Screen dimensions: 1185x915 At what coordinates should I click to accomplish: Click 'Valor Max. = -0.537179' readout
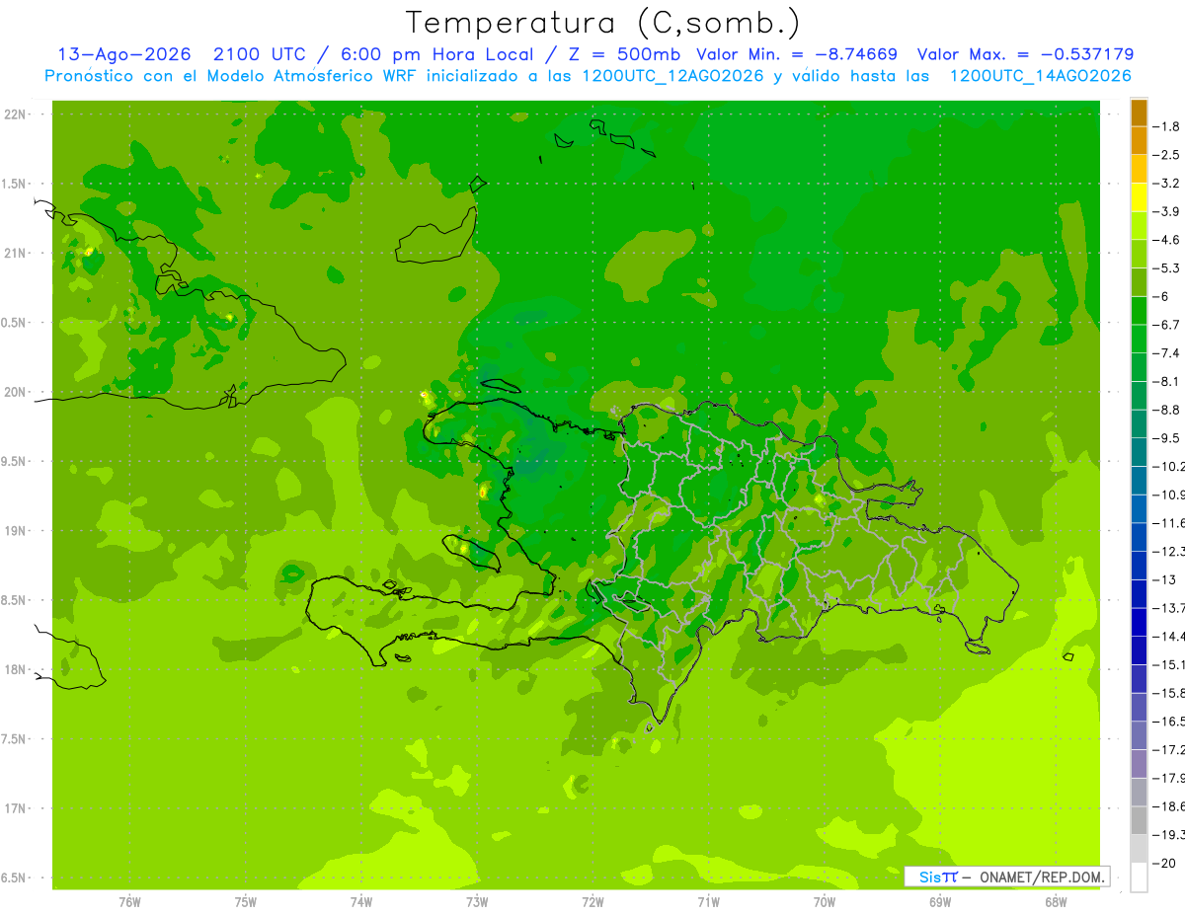[x=1025, y=55]
